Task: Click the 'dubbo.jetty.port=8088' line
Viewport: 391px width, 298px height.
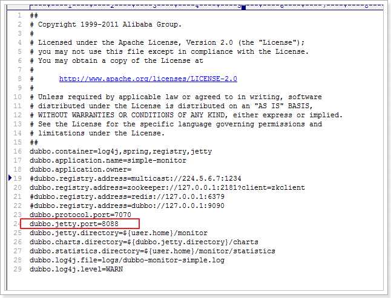Action: (x=74, y=224)
